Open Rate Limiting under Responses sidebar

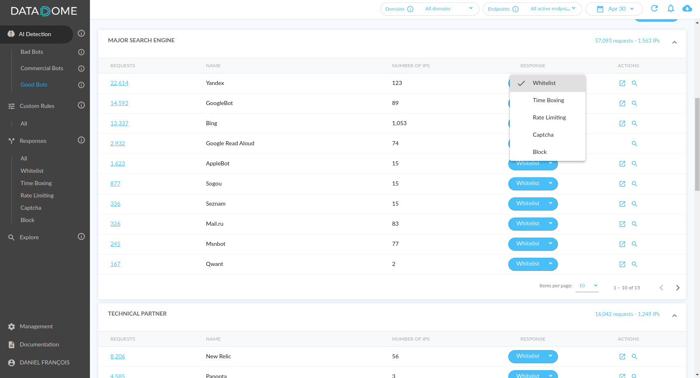[x=37, y=195]
